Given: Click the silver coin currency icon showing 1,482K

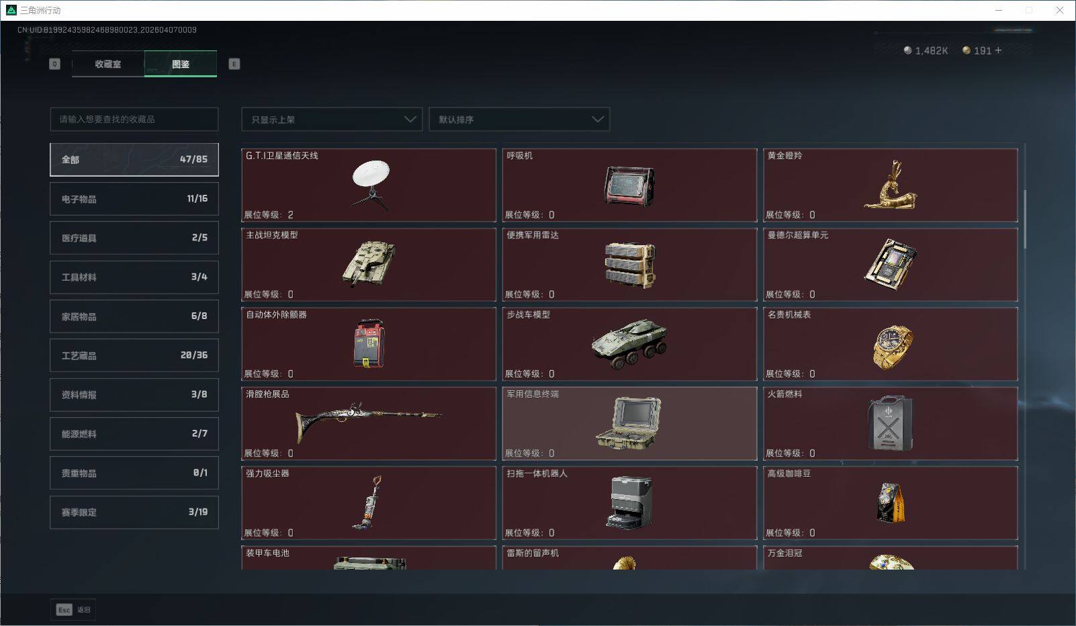Looking at the screenshot, I should coord(907,50).
